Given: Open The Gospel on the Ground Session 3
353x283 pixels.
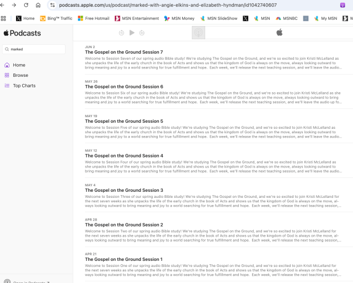Looking at the screenshot, I should [x=124, y=190].
